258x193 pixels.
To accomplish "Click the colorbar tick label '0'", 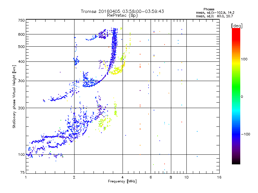I will [242, 97].
